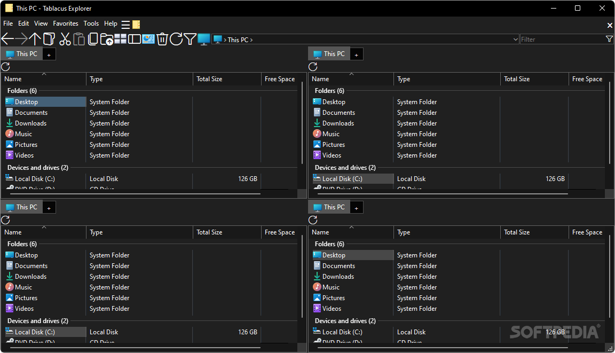The width and height of the screenshot is (615, 353).
Task: Select Desktop folder in top-left pane
Action: pos(45,101)
